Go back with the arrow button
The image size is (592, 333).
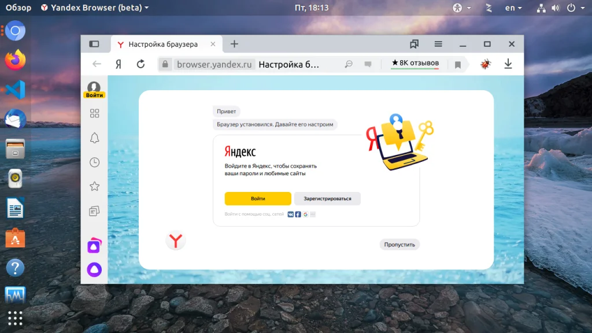(97, 64)
